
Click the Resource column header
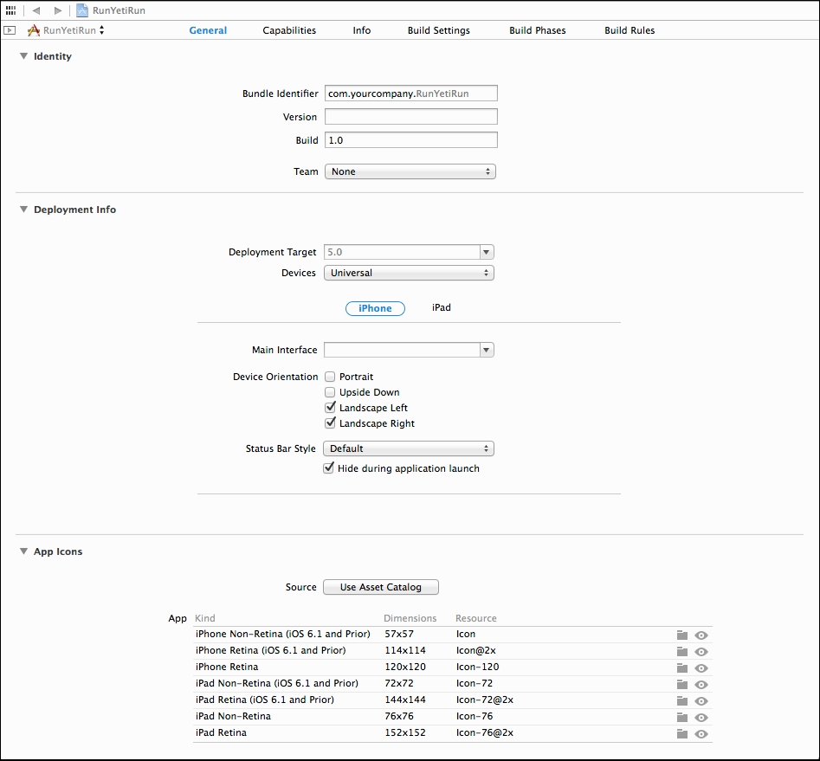pyautogui.click(x=476, y=618)
